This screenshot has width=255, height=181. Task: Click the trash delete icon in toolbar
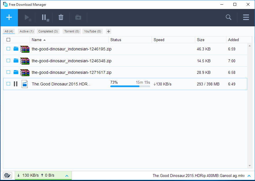[61, 17]
